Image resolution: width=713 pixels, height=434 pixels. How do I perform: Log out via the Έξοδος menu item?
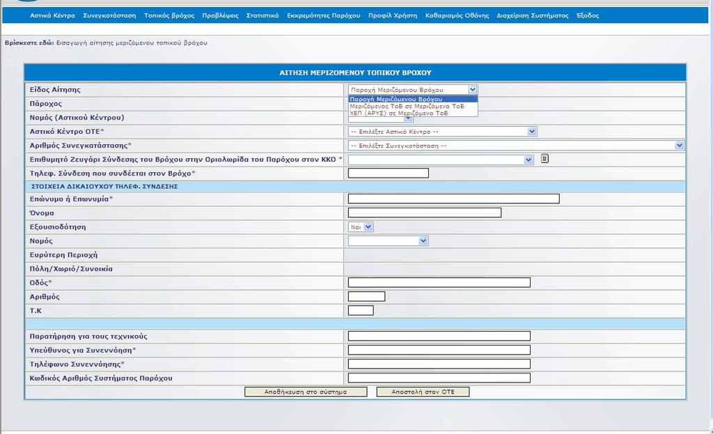(x=588, y=15)
